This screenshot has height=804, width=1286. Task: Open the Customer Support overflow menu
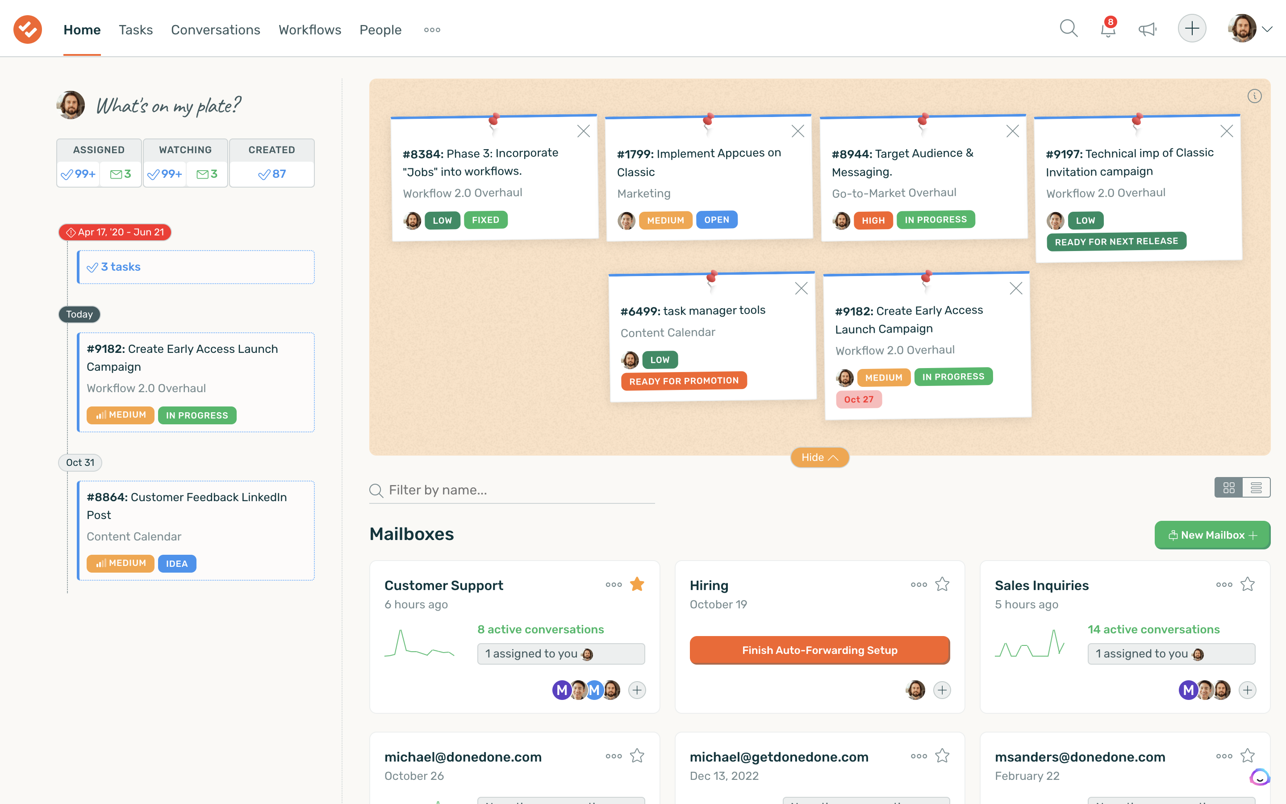pyautogui.click(x=614, y=584)
